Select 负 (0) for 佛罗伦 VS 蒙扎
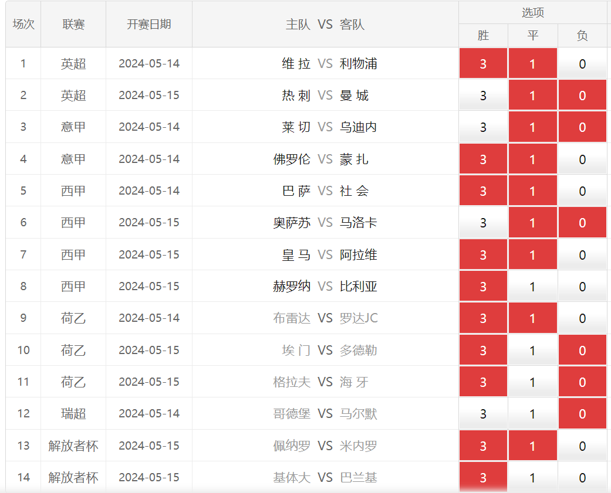The width and height of the screenshot is (611, 493). [582, 159]
